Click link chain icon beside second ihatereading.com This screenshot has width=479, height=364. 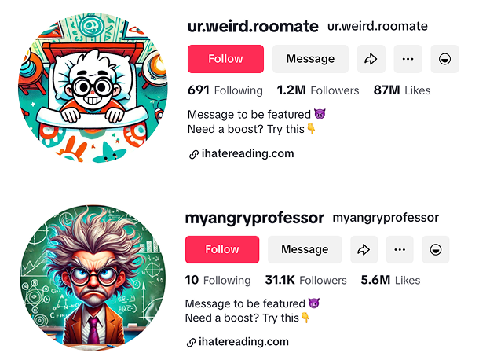(192, 343)
